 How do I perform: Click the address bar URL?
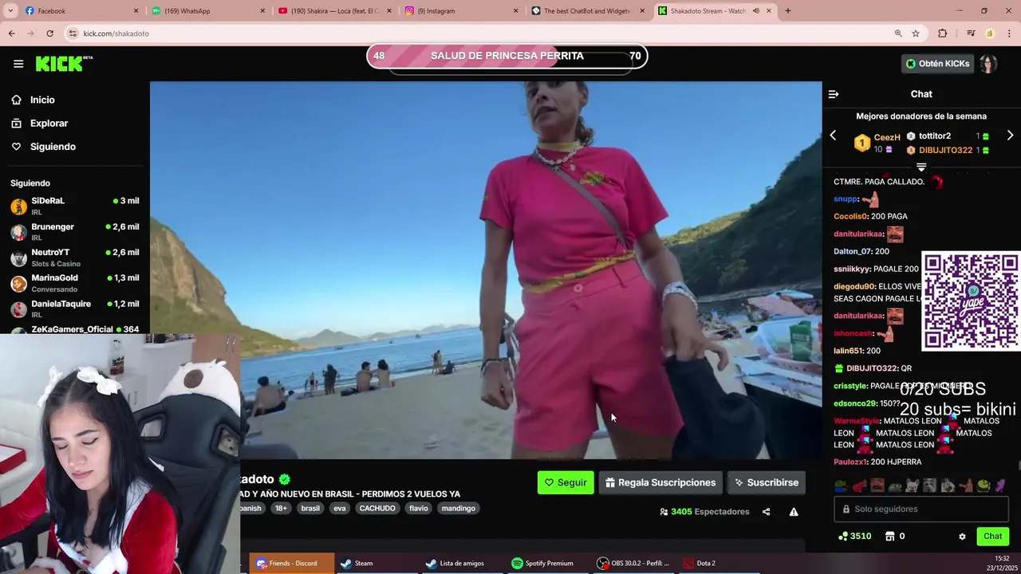coord(116,33)
